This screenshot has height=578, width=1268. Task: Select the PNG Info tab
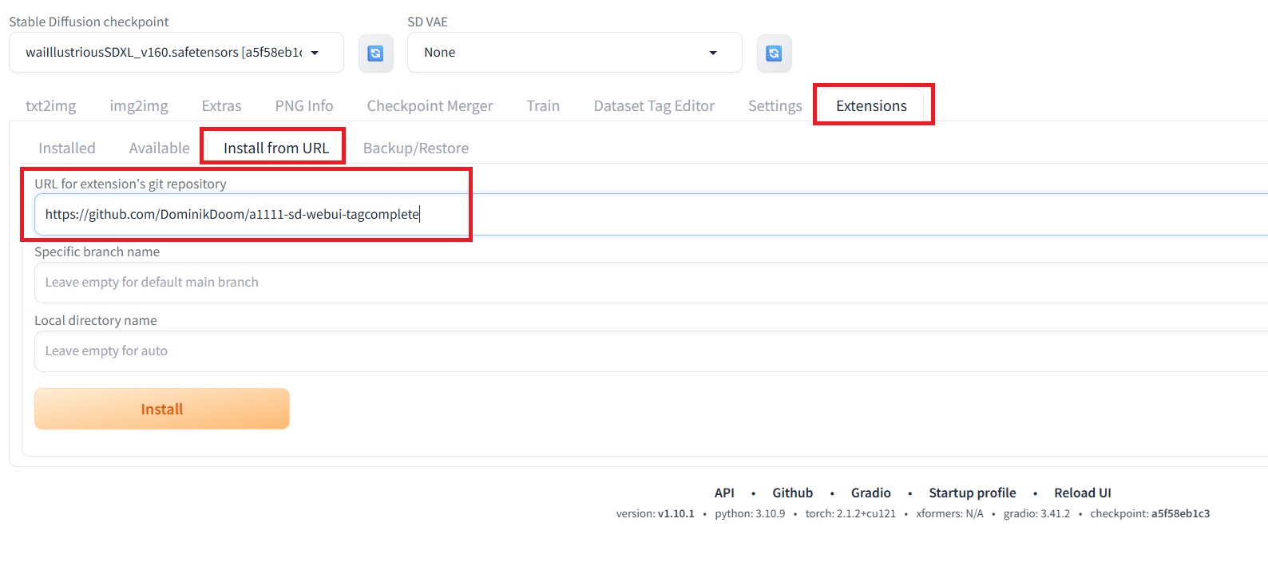(x=304, y=106)
